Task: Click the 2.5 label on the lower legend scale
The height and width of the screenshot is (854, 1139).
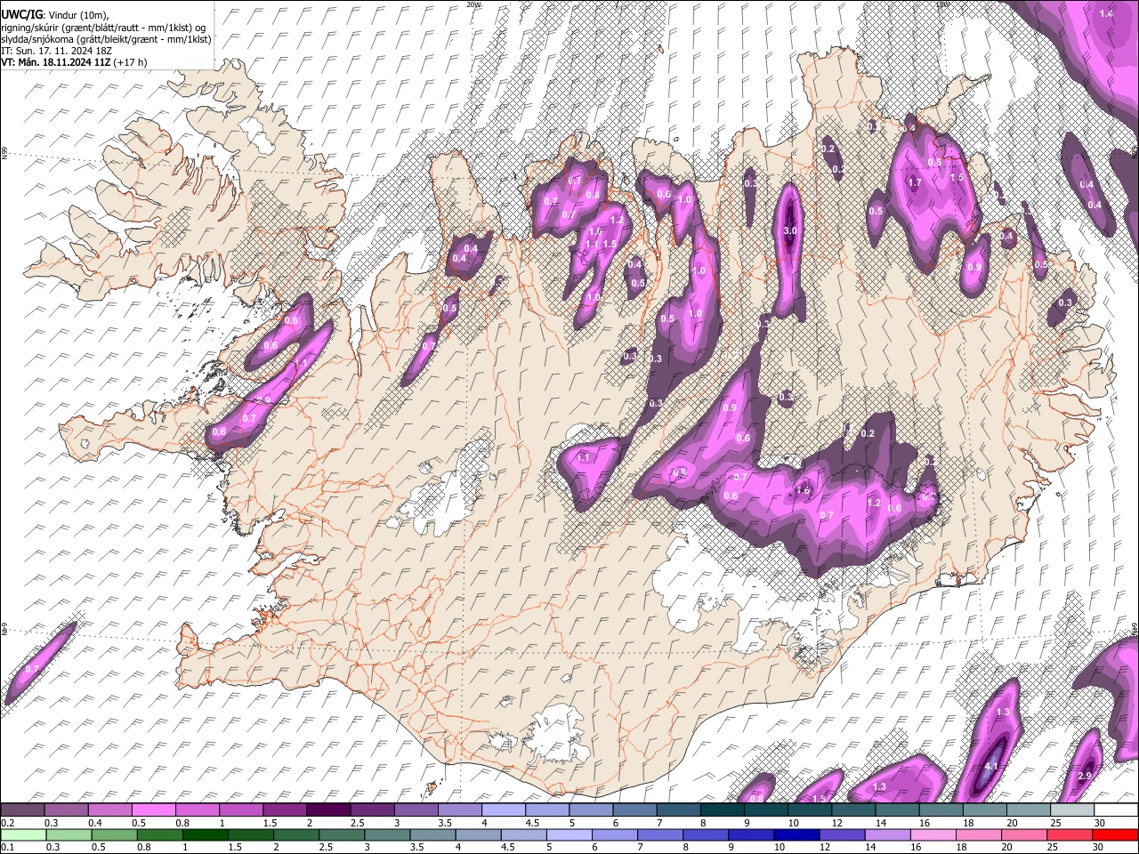Action: pyautogui.click(x=326, y=847)
